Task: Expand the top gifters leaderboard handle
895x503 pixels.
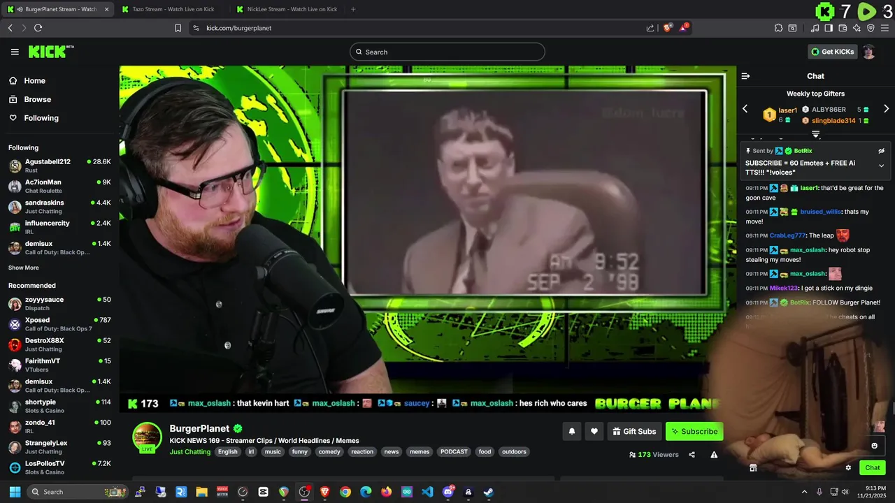Action: [815, 134]
